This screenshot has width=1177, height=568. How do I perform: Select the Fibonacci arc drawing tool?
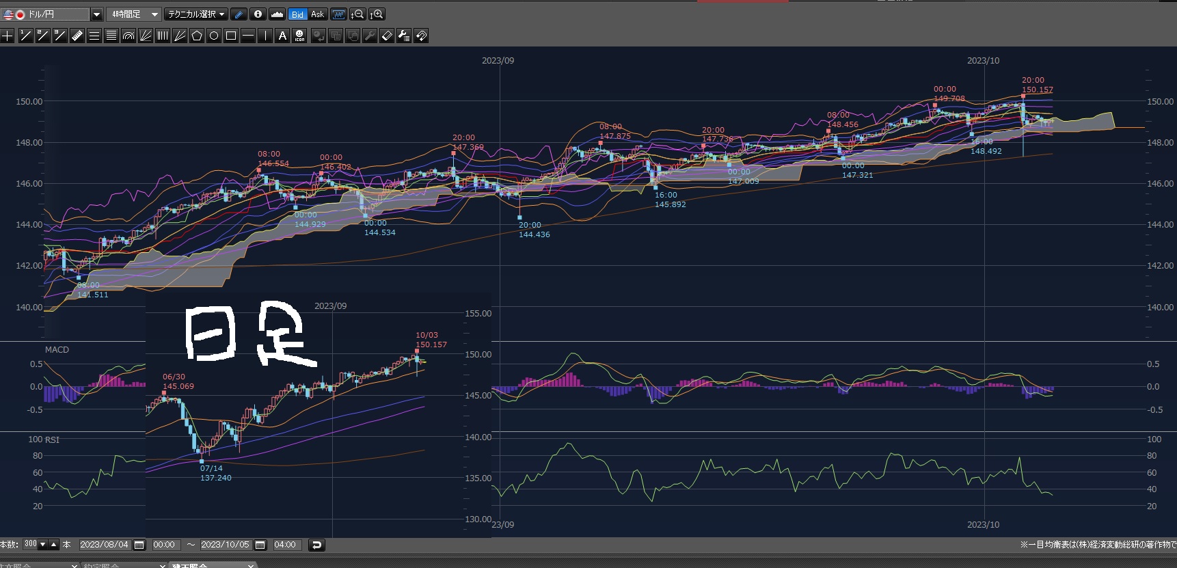(128, 36)
